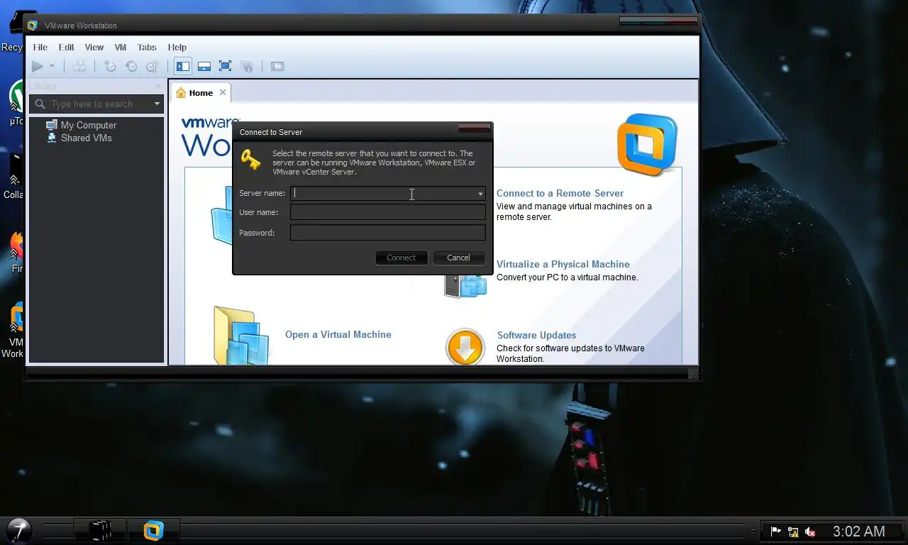Open the VM menu
The image size is (908, 545).
(121, 47)
